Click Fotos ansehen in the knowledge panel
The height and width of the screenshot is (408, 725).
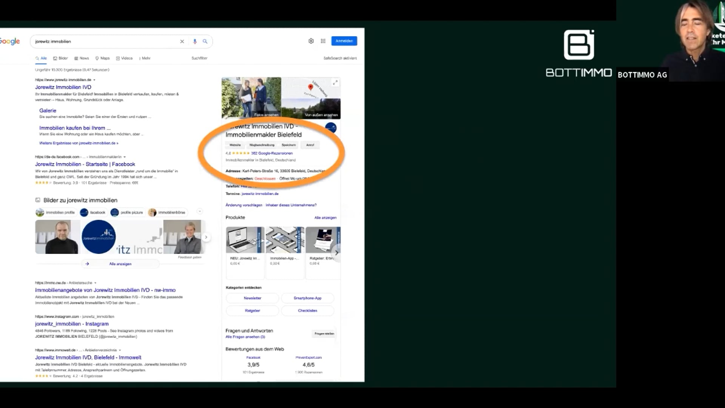tap(266, 115)
